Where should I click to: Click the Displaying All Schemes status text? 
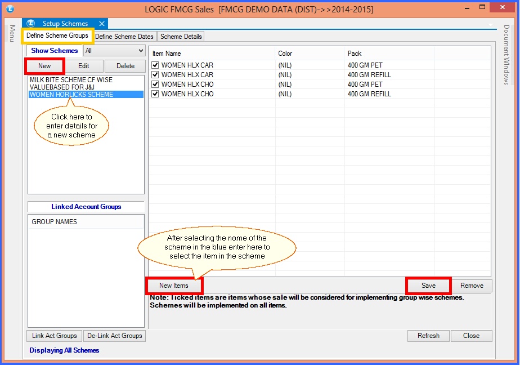(64, 350)
